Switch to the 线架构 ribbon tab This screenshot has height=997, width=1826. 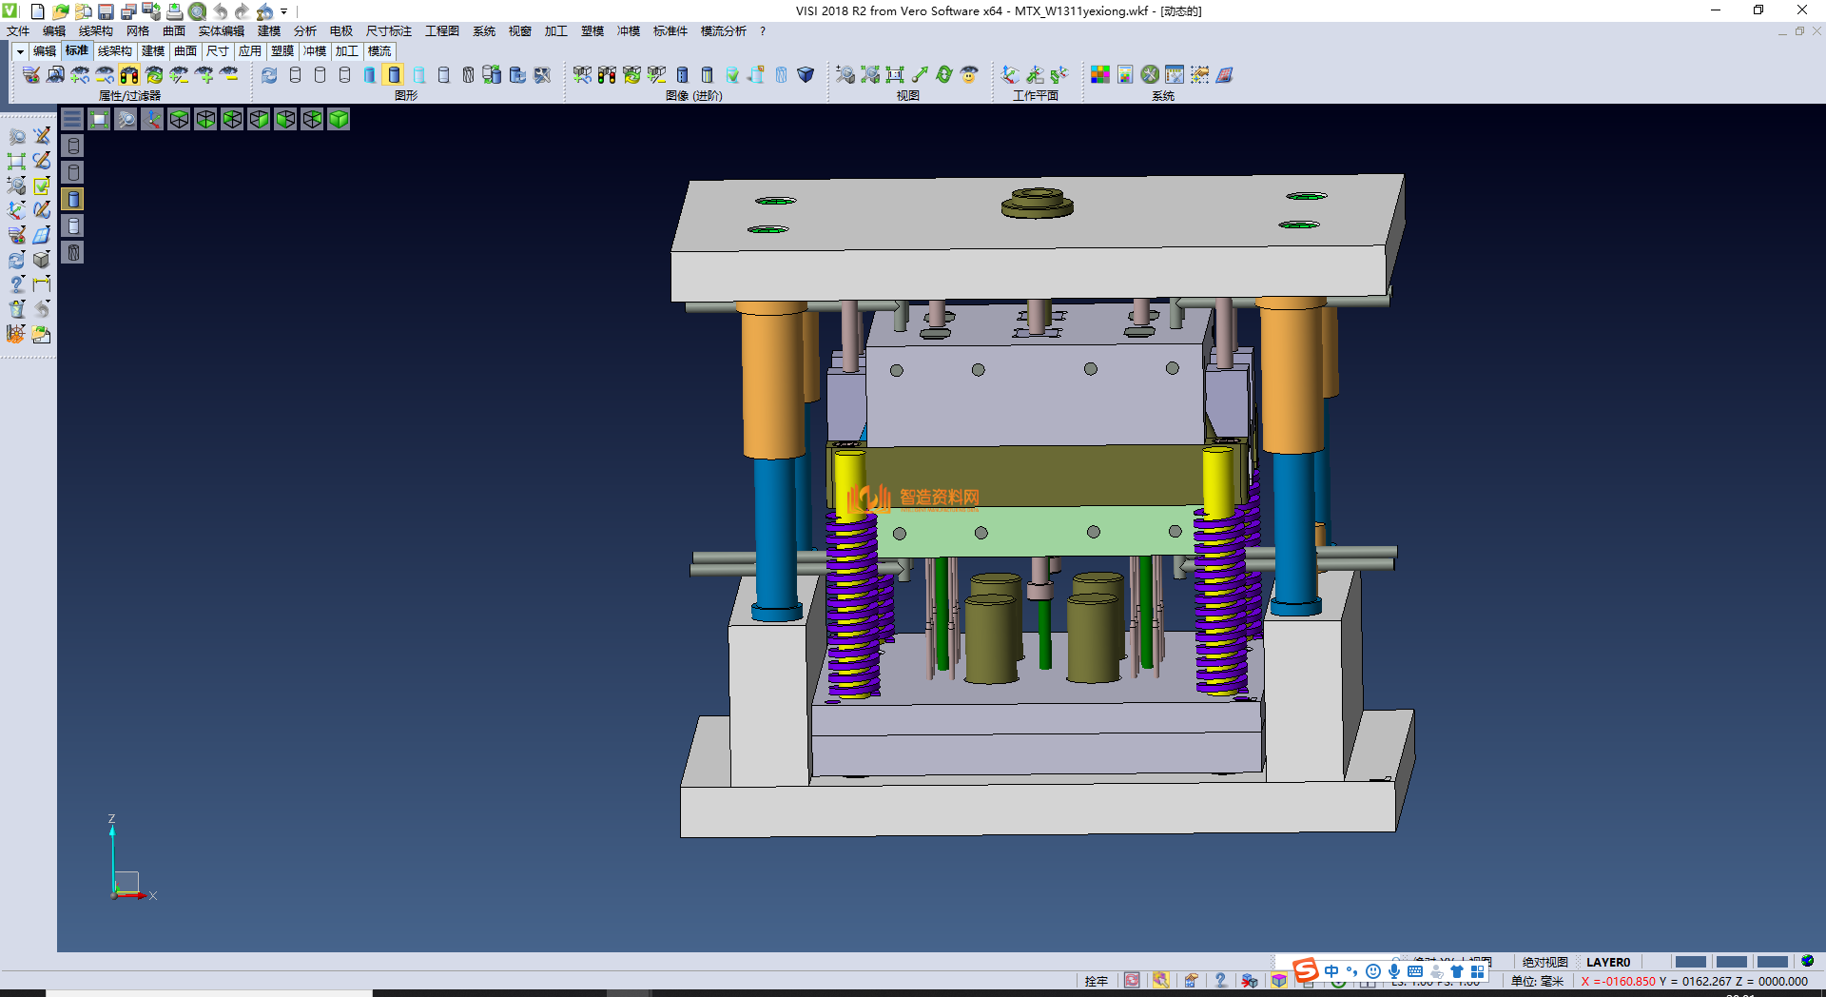[x=114, y=51]
